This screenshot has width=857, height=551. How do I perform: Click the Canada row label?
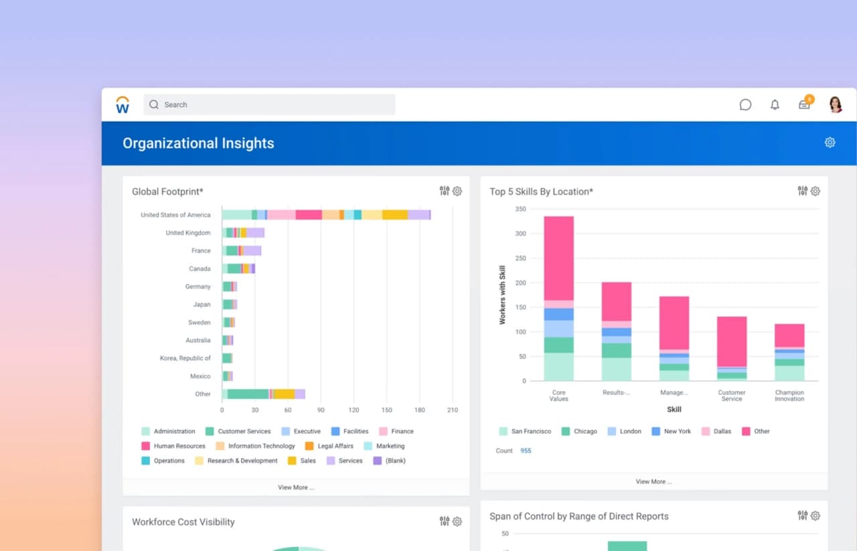tap(200, 268)
